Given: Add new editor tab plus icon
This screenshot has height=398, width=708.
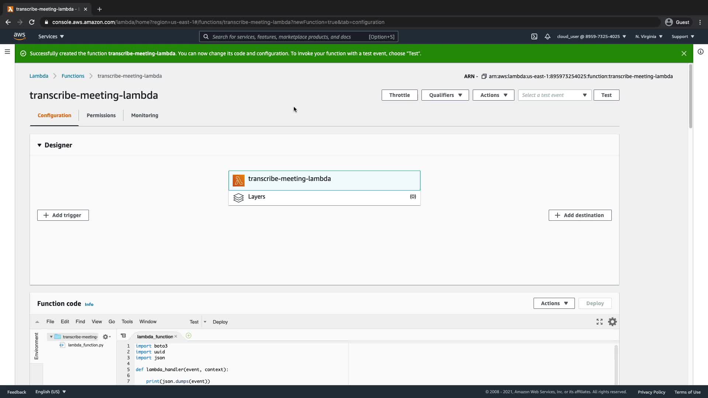Looking at the screenshot, I should point(188,336).
